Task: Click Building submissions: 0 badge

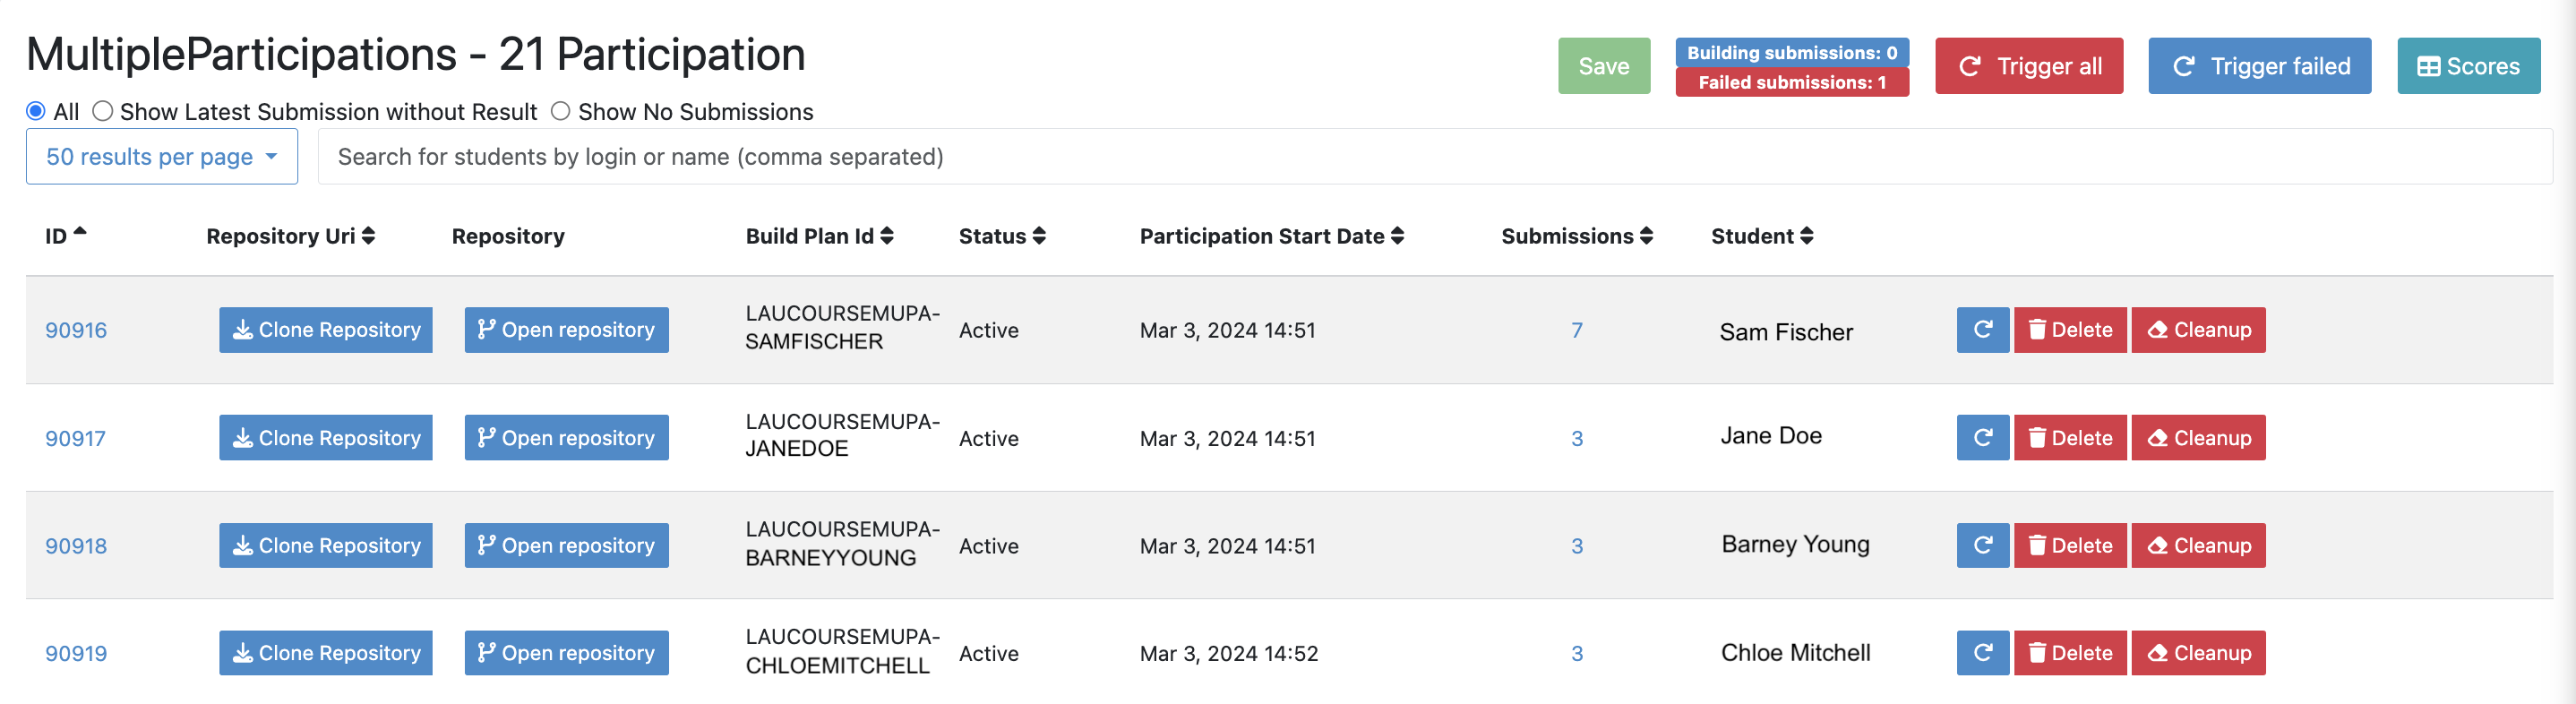Action: 1792,52
